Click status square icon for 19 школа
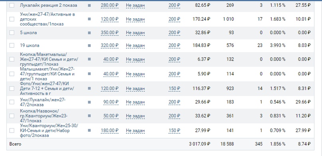Image resolution: width=322 pixels, height=156 pixels. coord(89,45)
